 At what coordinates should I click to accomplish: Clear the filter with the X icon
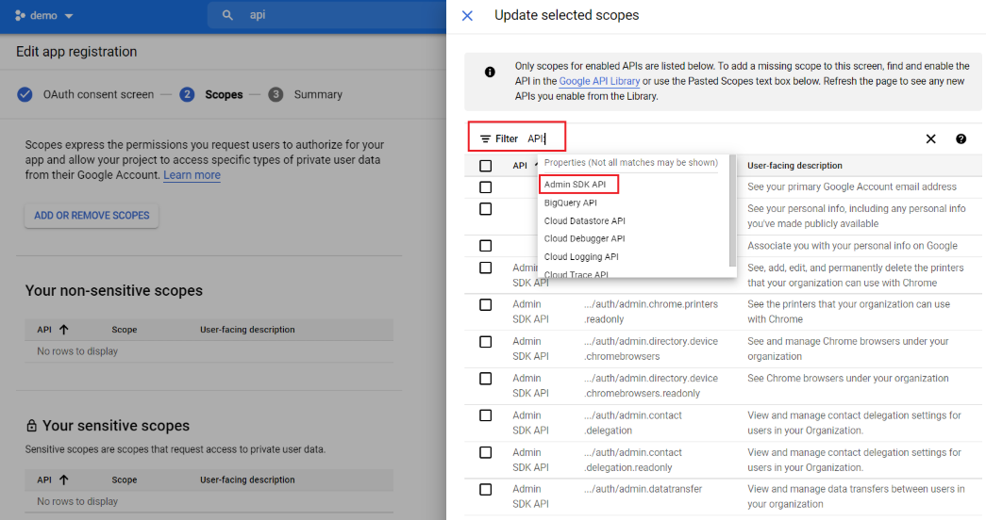coord(930,138)
